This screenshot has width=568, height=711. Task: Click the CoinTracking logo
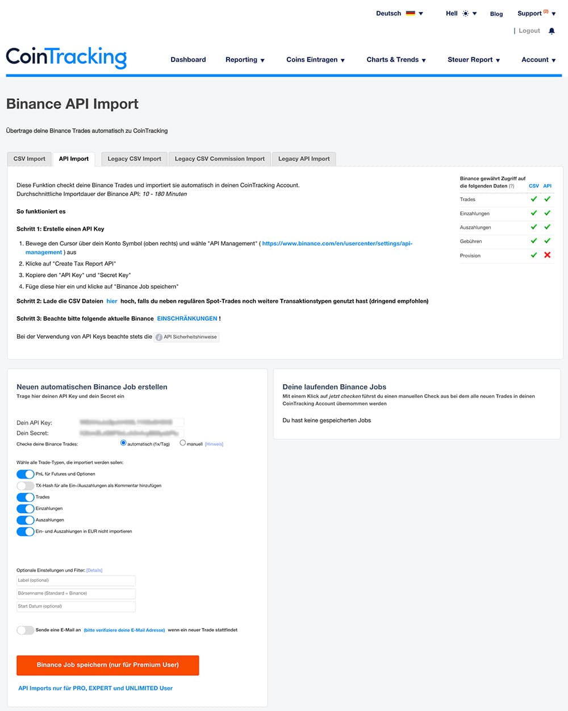(x=66, y=57)
